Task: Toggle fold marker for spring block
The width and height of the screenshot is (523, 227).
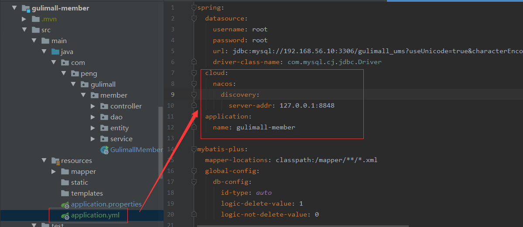Action: coord(194,8)
